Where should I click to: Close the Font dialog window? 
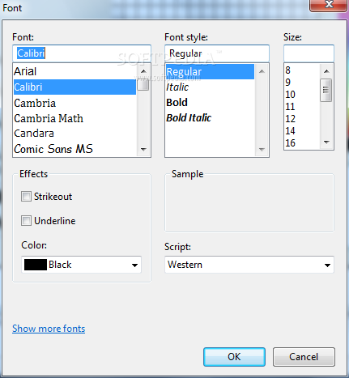(329, 5)
